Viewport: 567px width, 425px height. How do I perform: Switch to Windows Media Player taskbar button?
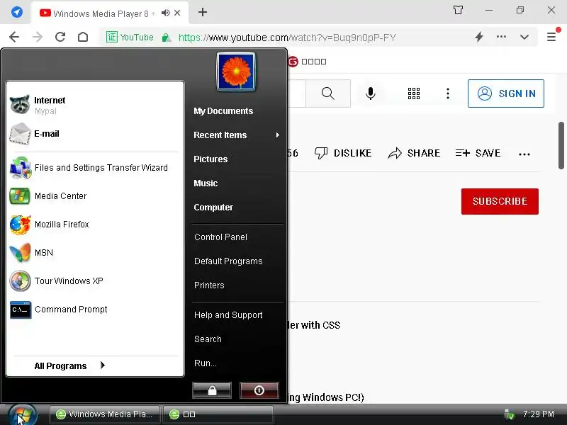pyautogui.click(x=105, y=414)
